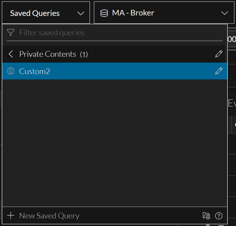Go back using the Private Contents chevron
This screenshot has height=226, width=236.
[x=11, y=54]
